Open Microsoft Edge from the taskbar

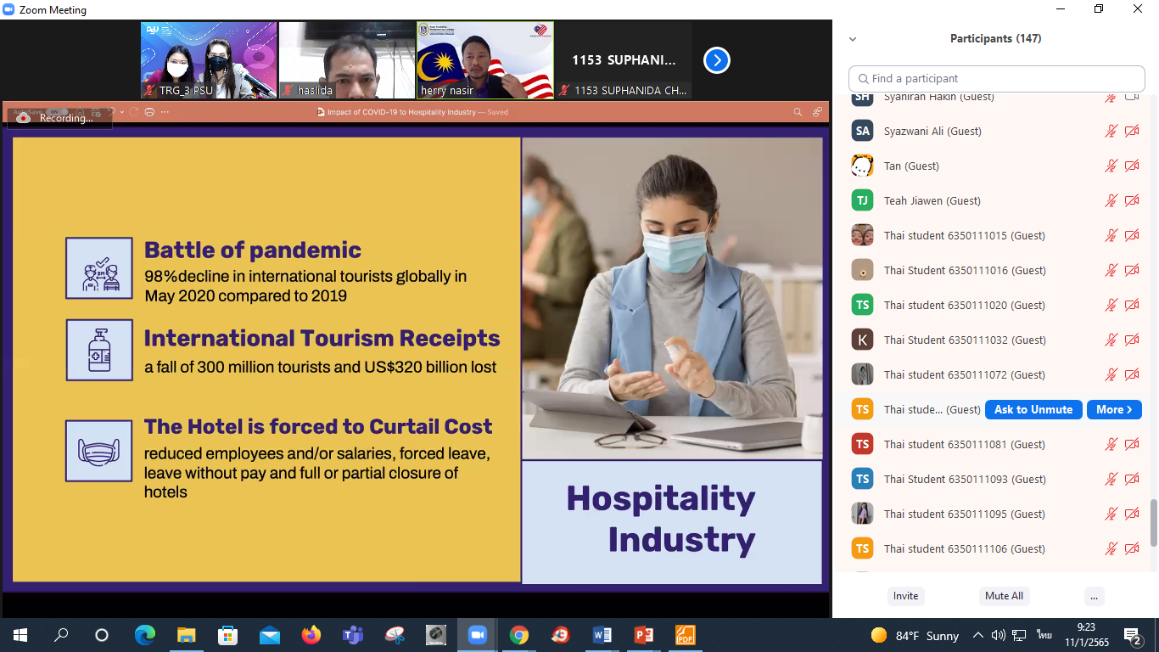[145, 635]
